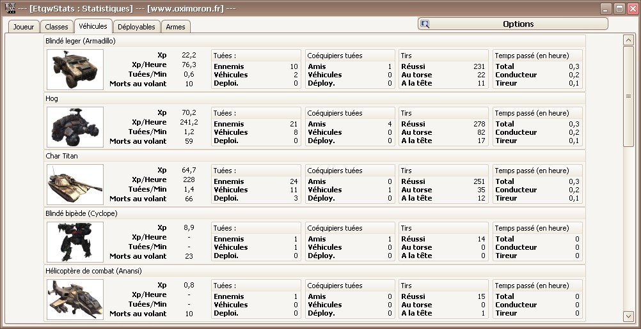Click the empty scrollbar track below thumb
641x329 pixels.
click(628, 229)
